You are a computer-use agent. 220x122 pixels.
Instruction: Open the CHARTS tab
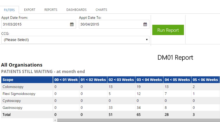tap(101, 10)
